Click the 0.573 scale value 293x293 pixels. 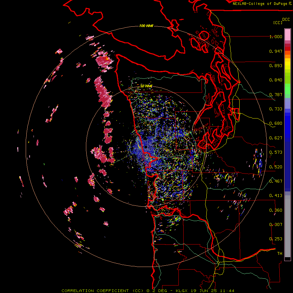click(276, 152)
